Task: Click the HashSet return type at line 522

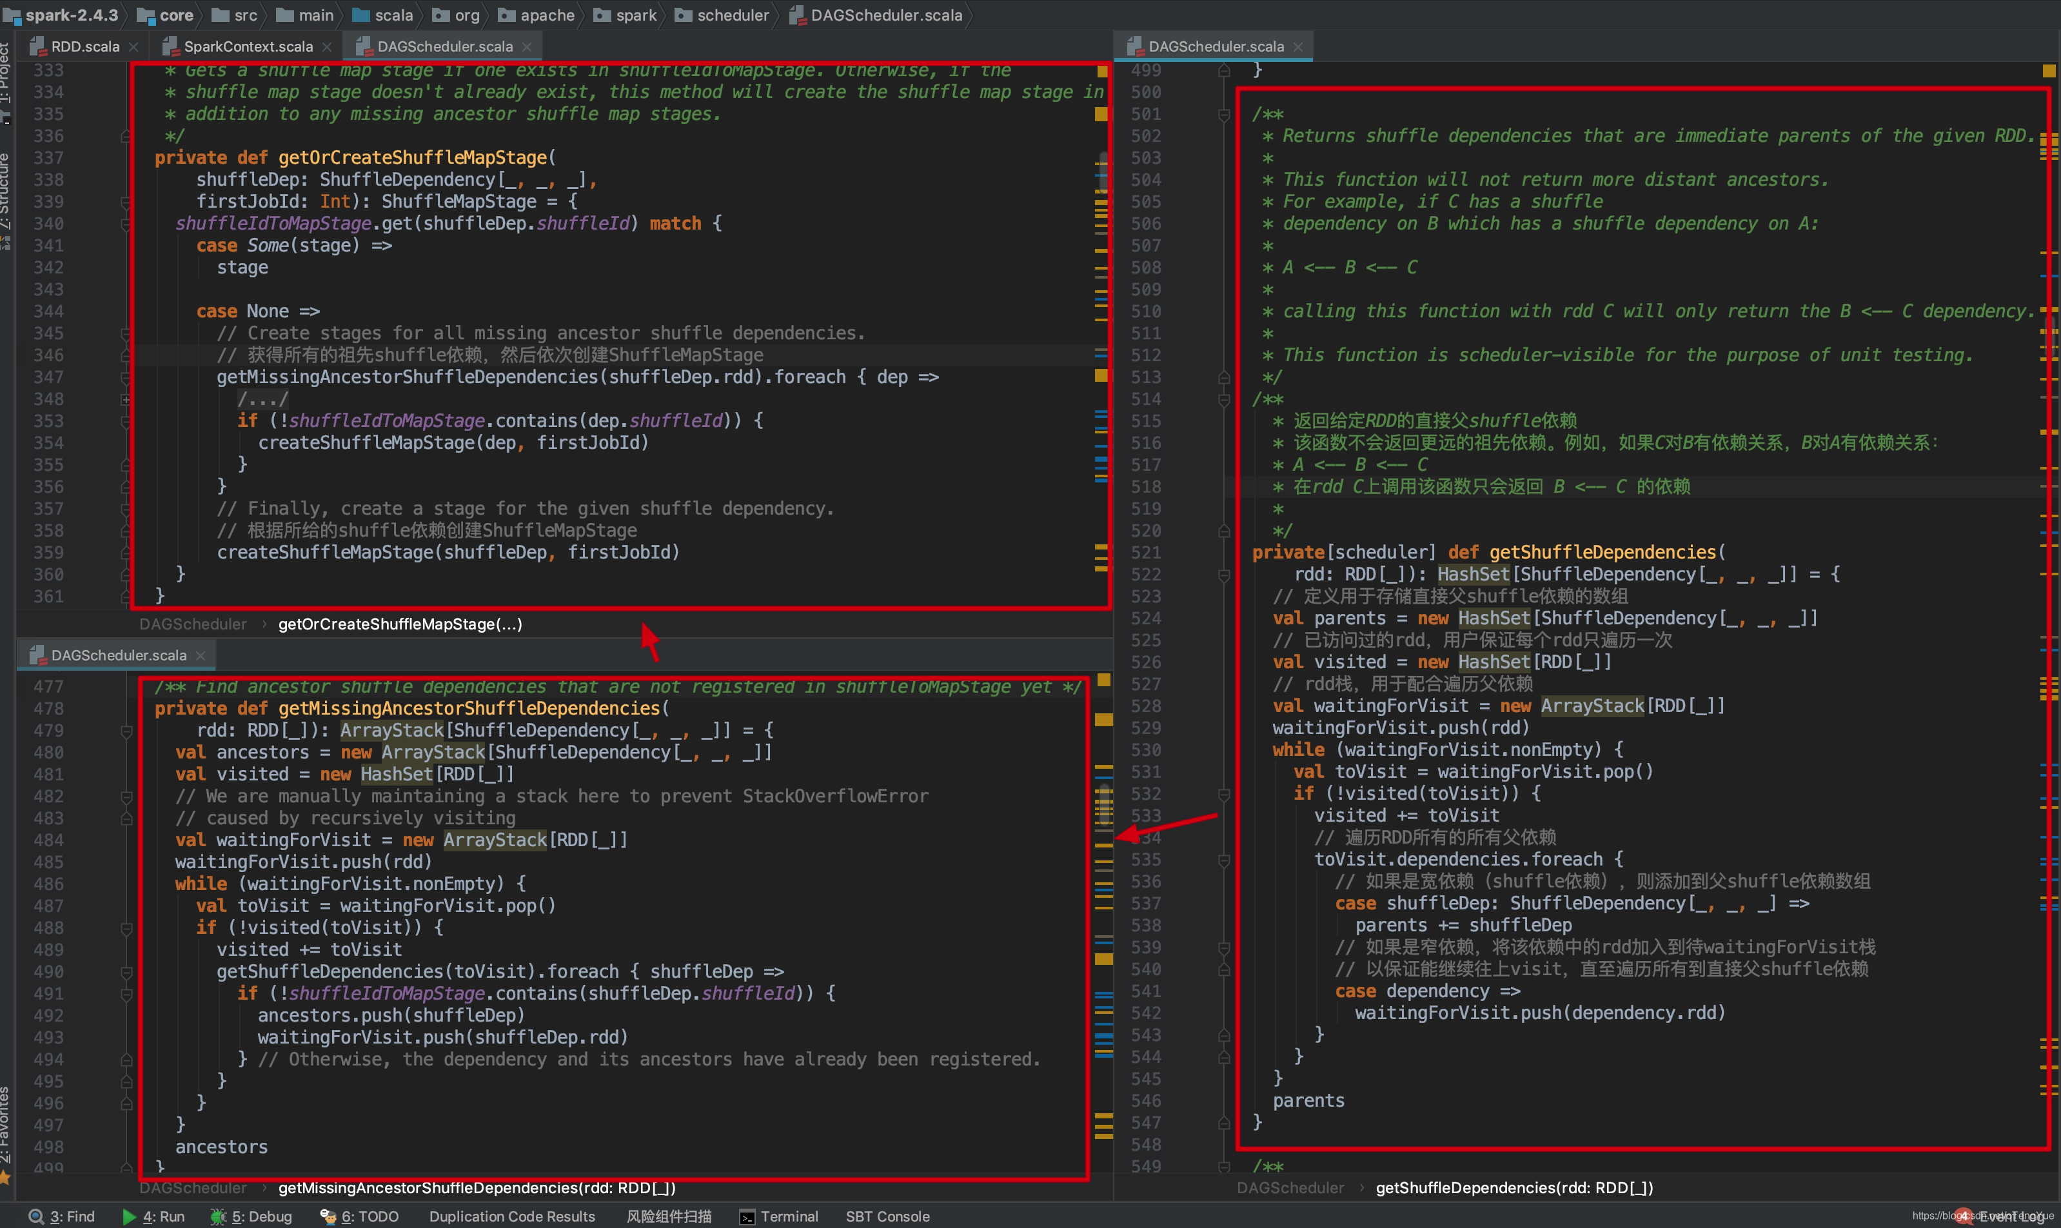Action: 1474,574
